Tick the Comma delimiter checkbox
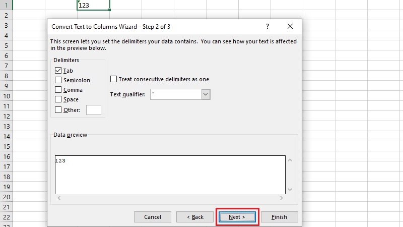Screen dimensions: 403x227 pos(58,90)
